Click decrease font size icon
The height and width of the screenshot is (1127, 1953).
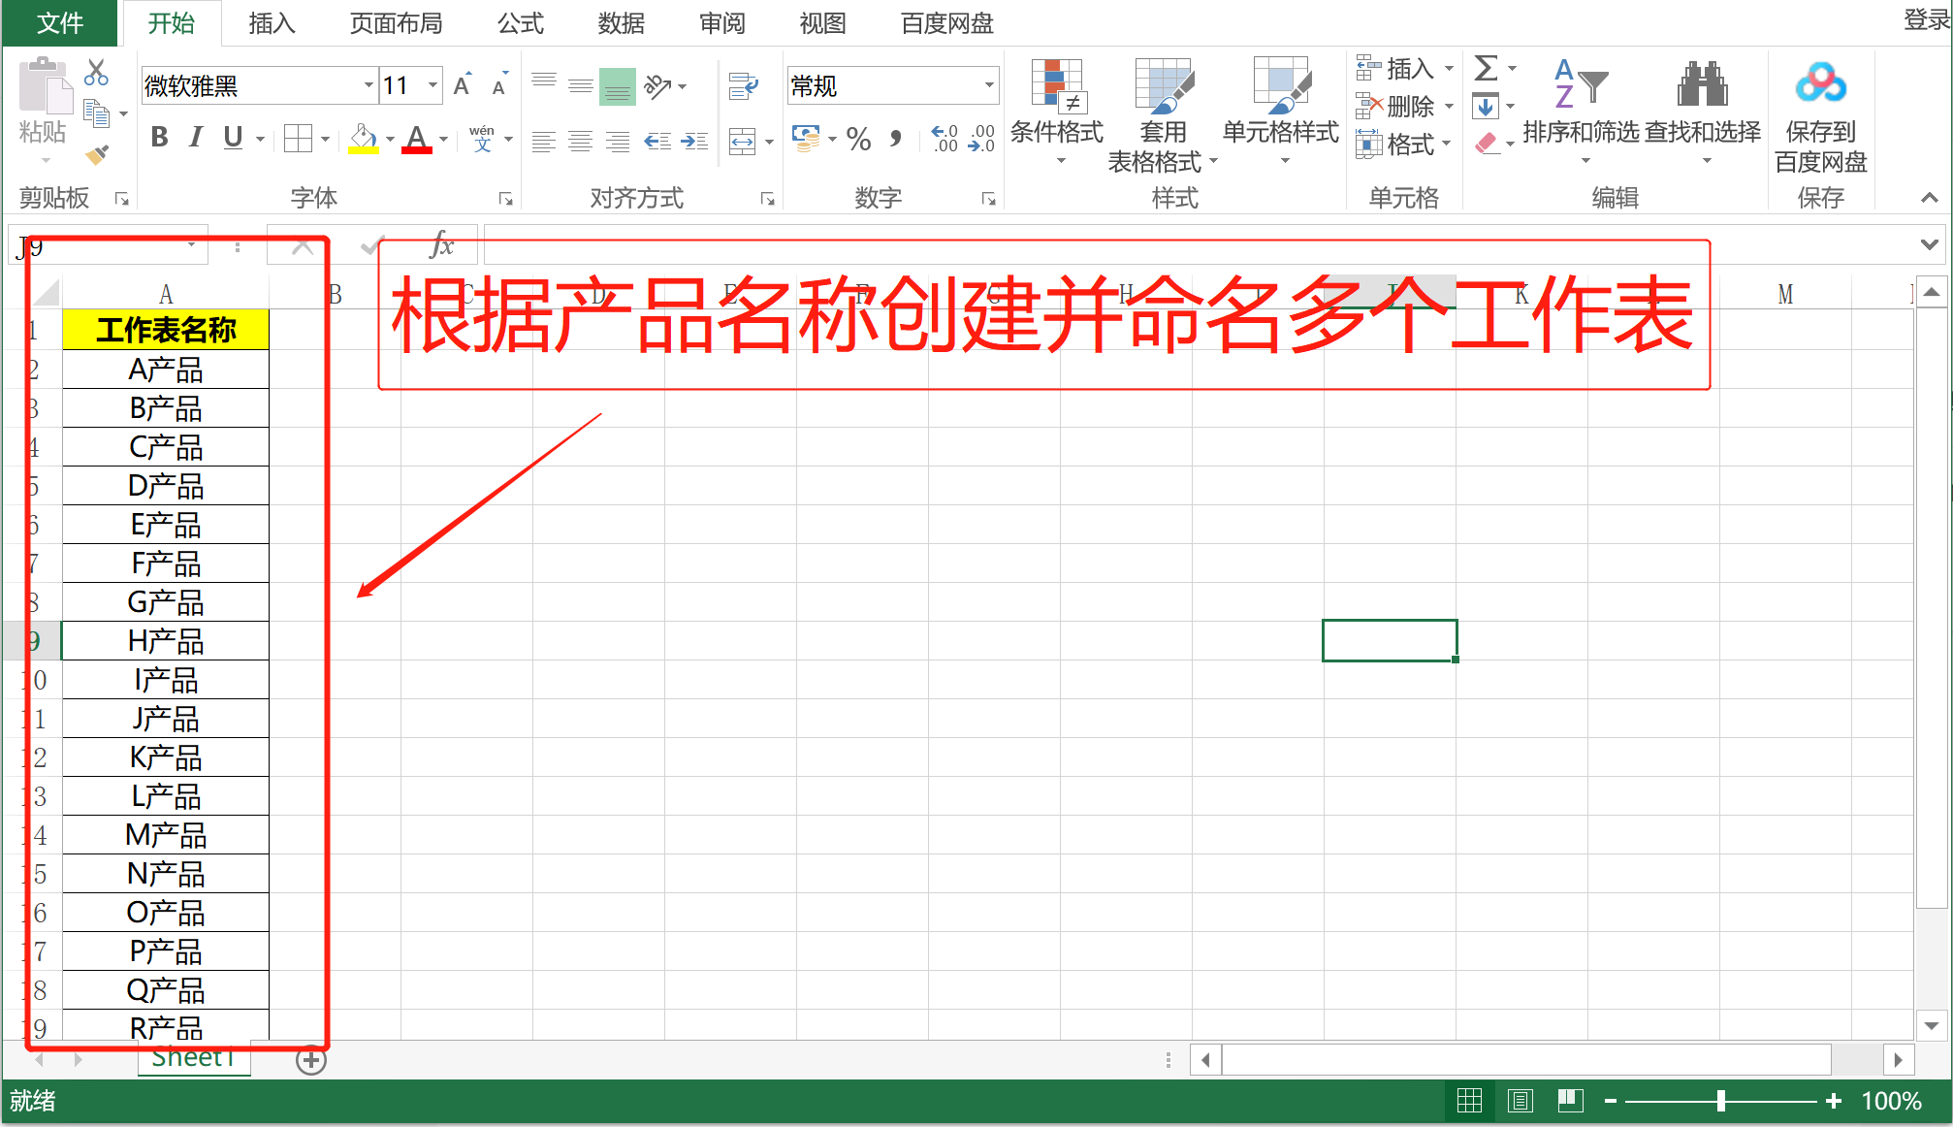tap(499, 84)
